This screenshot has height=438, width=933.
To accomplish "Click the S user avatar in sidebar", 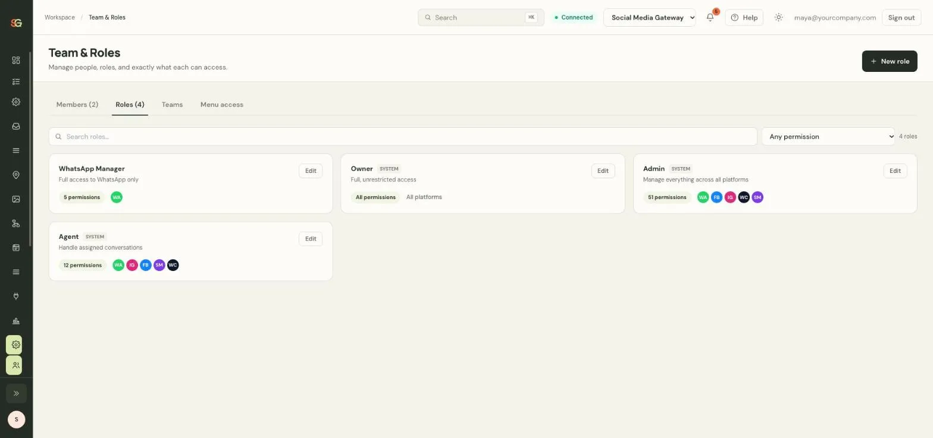I will pyautogui.click(x=17, y=419).
